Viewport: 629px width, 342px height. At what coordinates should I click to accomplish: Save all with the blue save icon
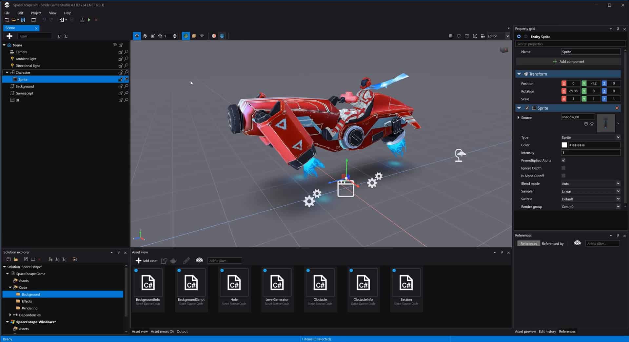pos(23,20)
